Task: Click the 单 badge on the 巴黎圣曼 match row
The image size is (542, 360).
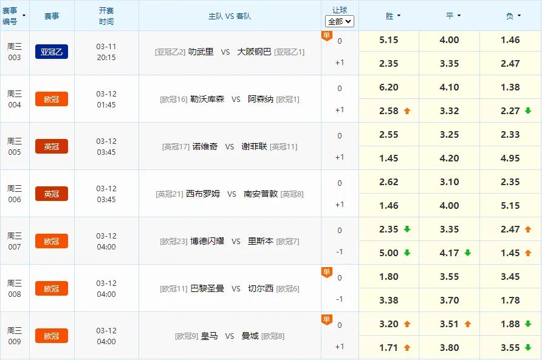Action: [x=326, y=273]
